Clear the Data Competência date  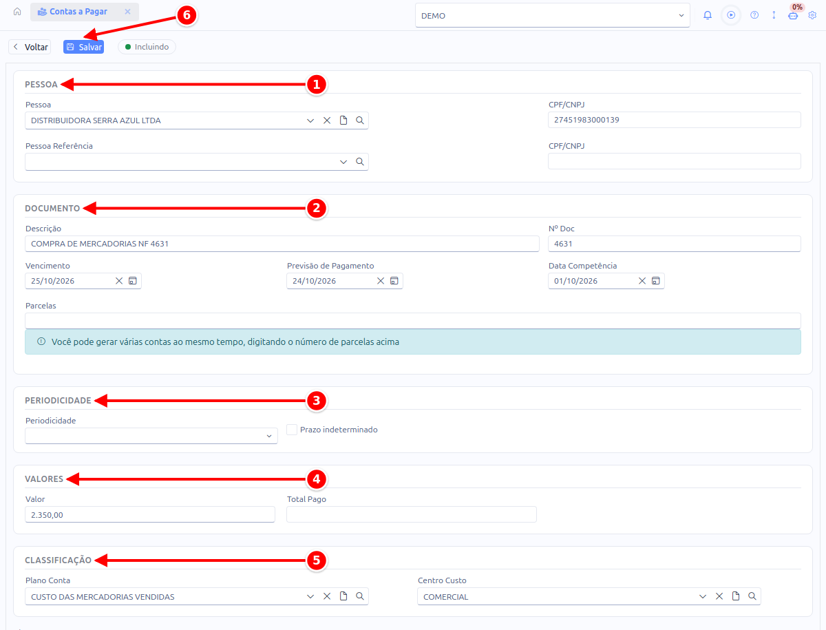[x=642, y=281]
